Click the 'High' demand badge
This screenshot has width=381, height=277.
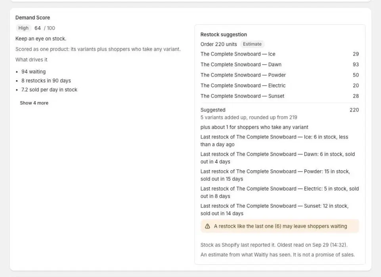23,28
